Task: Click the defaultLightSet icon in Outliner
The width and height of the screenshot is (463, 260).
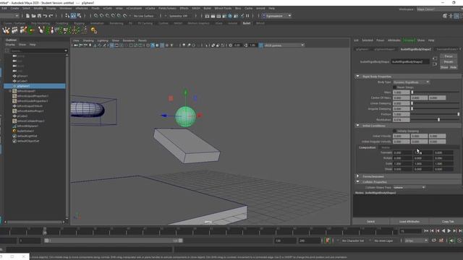Action: pyautogui.click(x=14, y=136)
